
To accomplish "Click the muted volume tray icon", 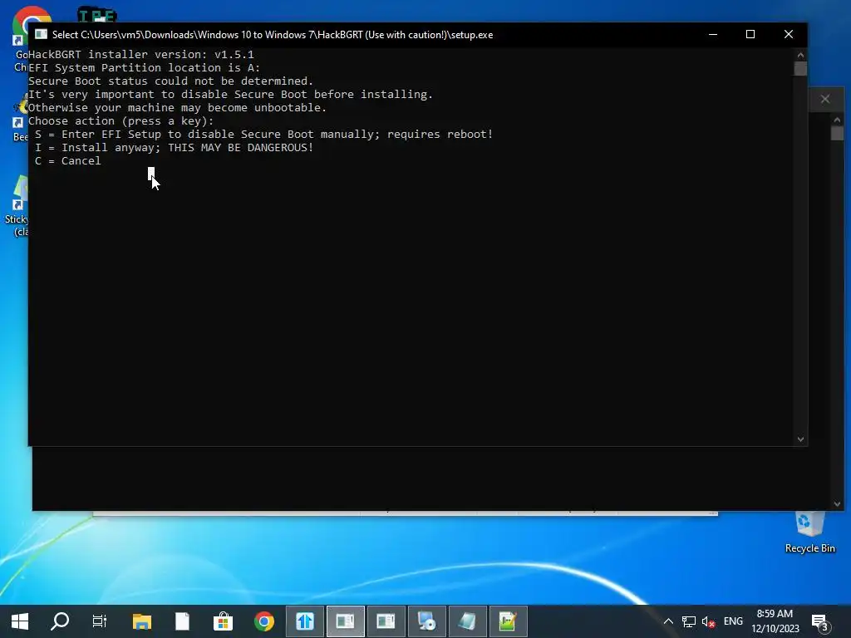I will [x=708, y=621].
